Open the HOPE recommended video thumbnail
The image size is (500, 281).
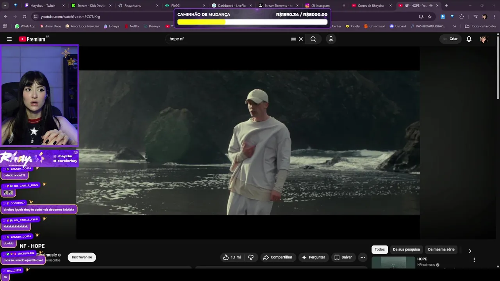pos(393,262)
